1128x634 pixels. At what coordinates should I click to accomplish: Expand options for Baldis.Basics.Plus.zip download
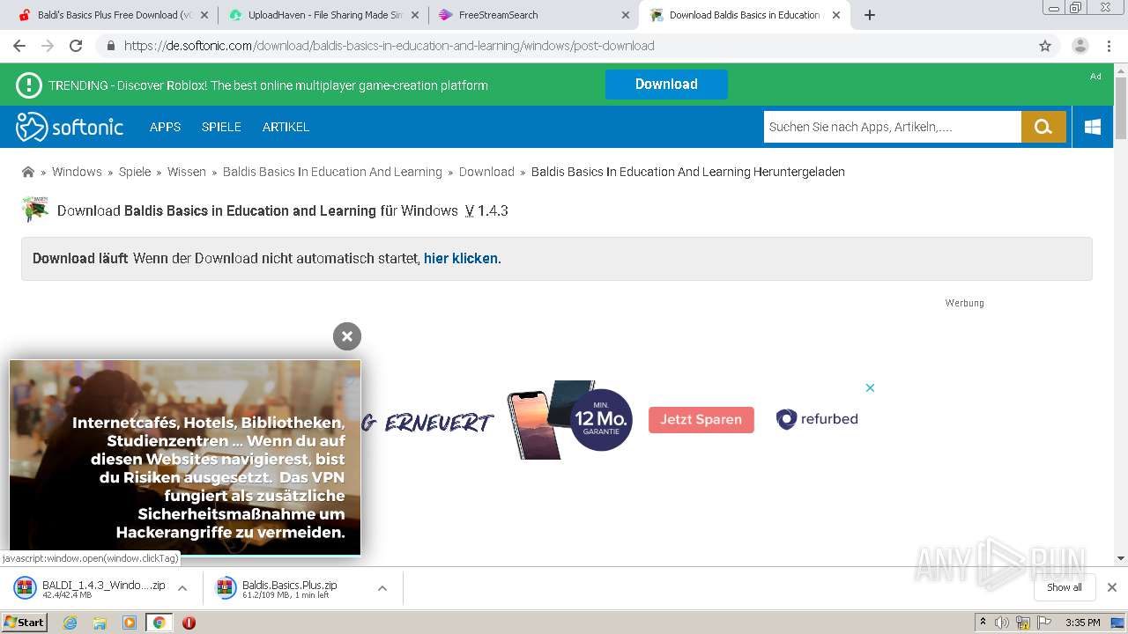click(x=382, y=588)
